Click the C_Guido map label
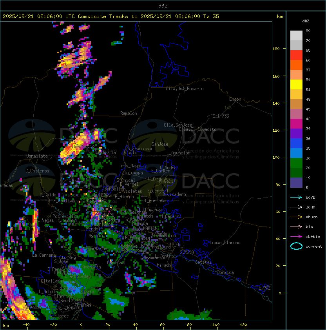 [48, 195]
